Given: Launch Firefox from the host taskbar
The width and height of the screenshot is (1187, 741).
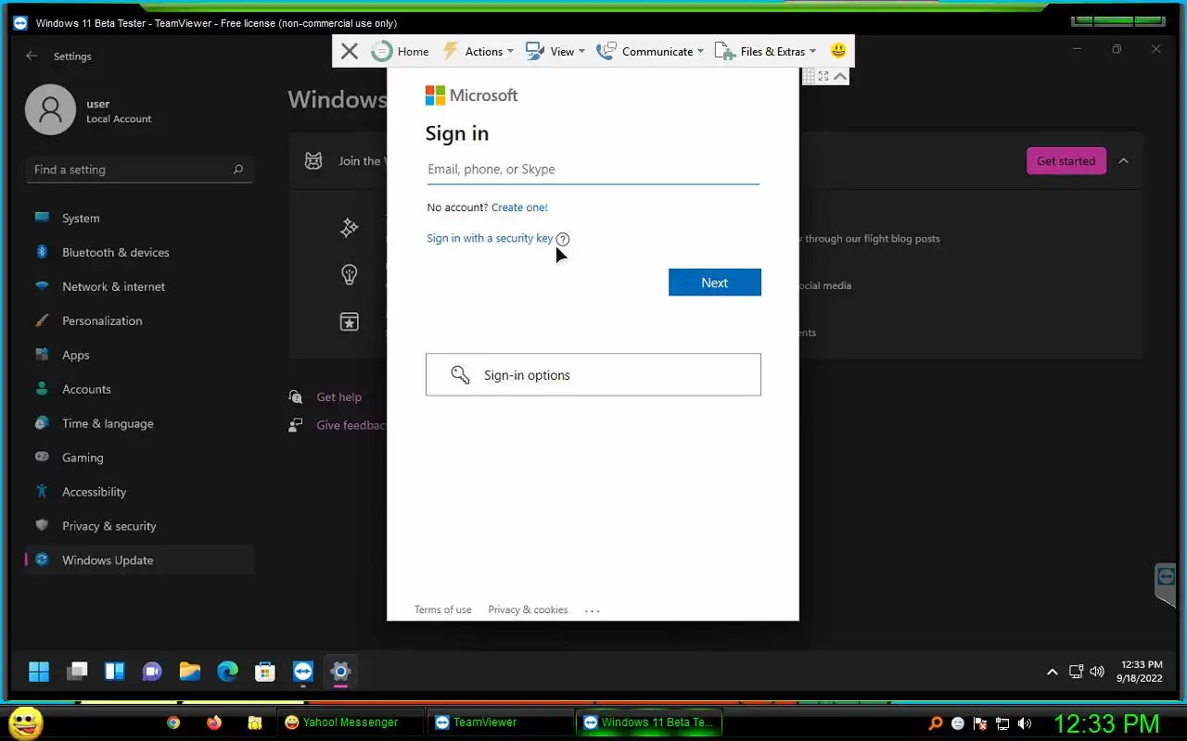Looking at the screenshot, I should point(214,722).
